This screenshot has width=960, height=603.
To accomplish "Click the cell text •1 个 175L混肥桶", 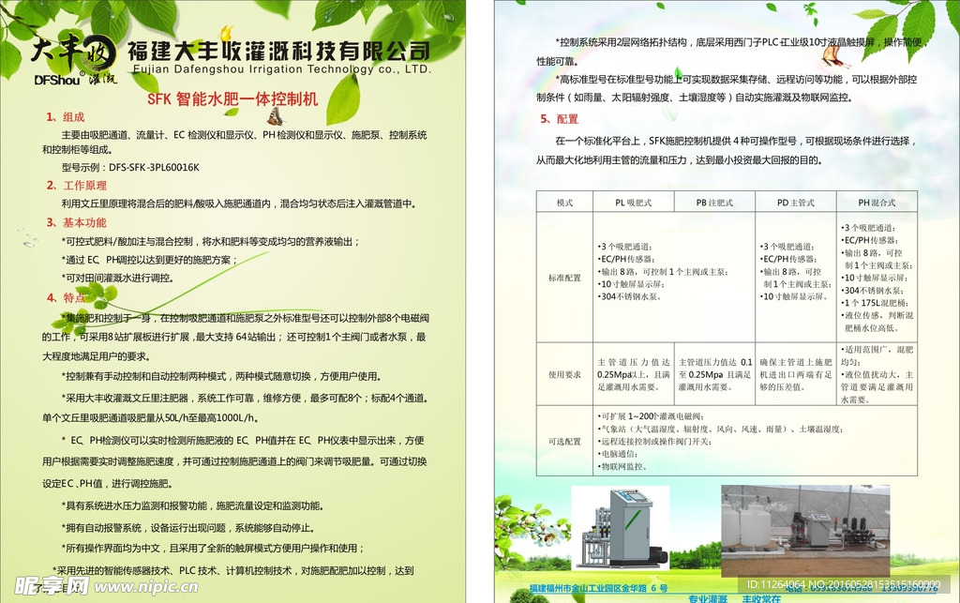I will click(x=875, y=303).
